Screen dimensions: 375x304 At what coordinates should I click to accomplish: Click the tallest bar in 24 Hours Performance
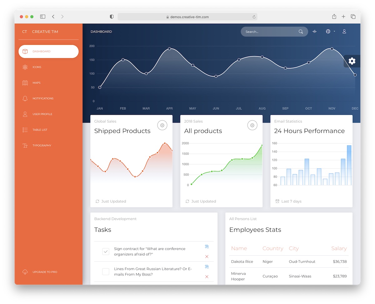349,165
